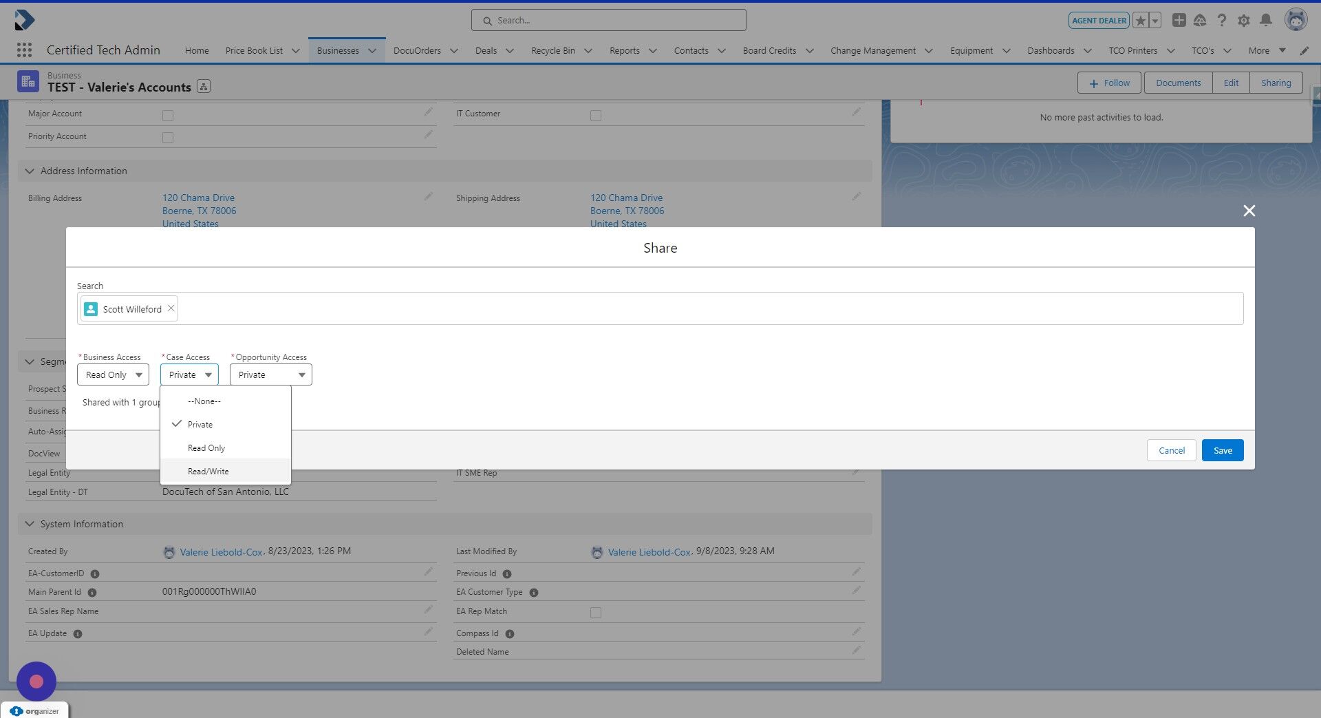Viewport: 1321px width, 718px height.
Task: View the notifications bell icon
Action: (x=1266, y=20)
